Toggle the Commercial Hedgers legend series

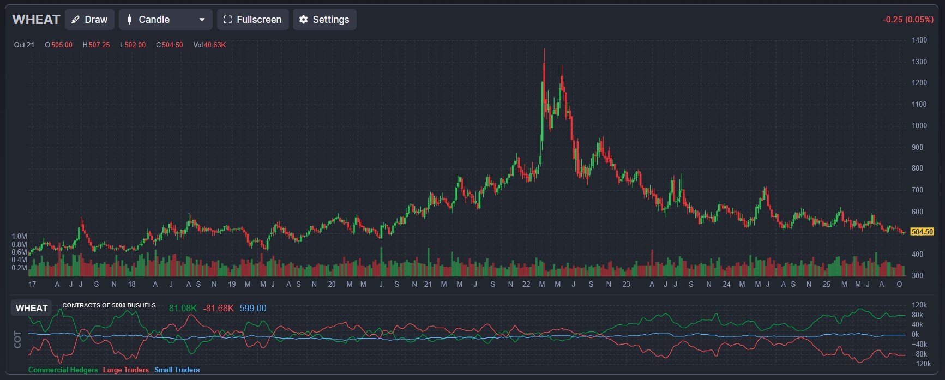coord(63,370)
